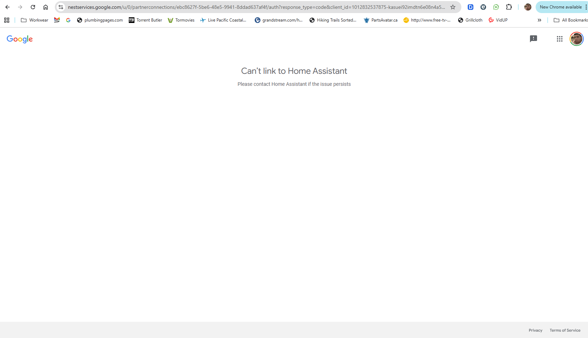Open the VidUP bookmark
The height and width of the screenshot is (338, 588).
498,20
